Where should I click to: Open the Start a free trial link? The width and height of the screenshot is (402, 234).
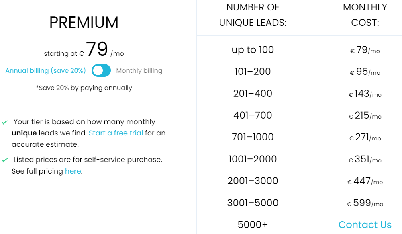click(116, 133)
